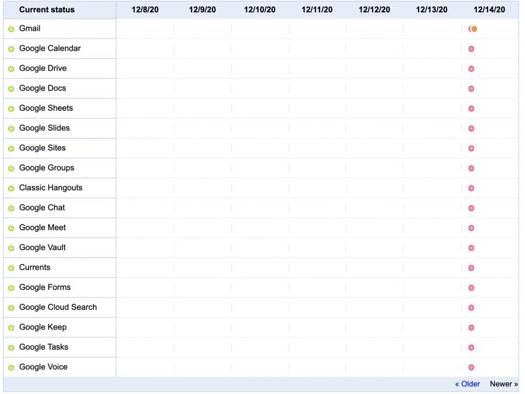The image size is (525, 394).
Task: Open the Classic Hangouts outage indicator
Action: [471, 188]
